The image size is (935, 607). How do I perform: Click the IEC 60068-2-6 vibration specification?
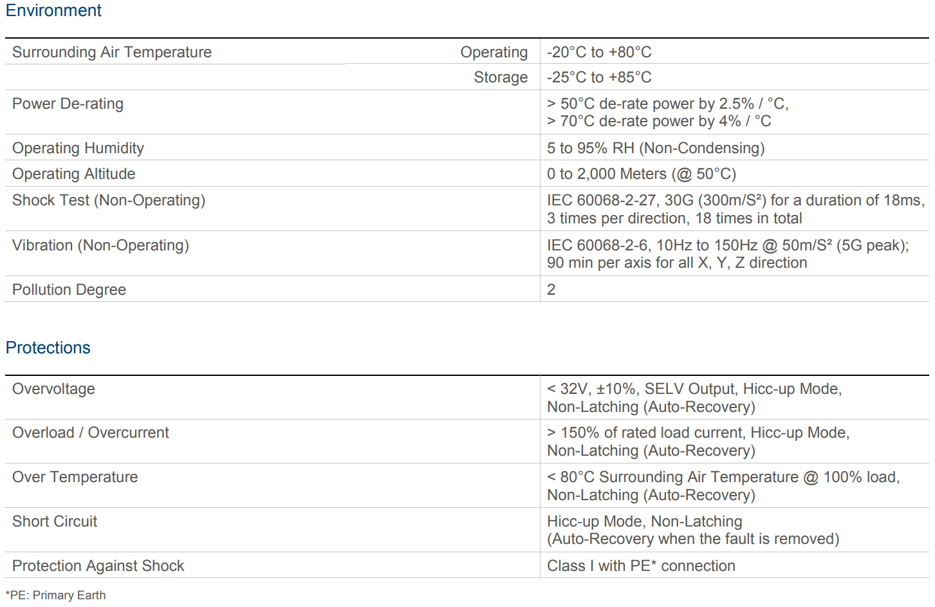(728, 245)
